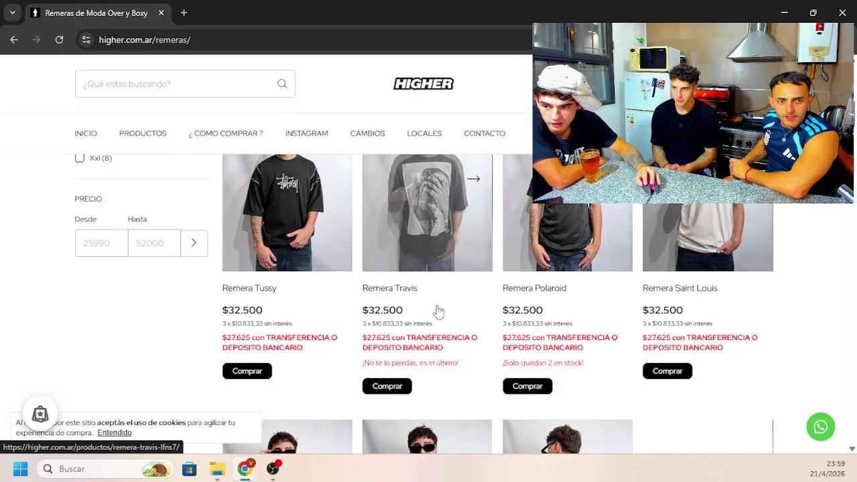
Task: Open a new browser tab
Action: coord(183,13)
